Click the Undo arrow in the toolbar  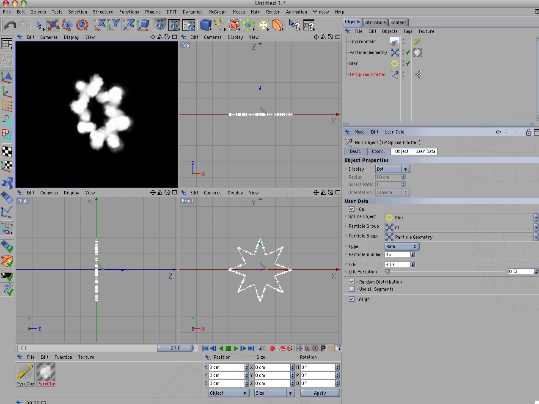pyautogui.click(x=10, y=25)
